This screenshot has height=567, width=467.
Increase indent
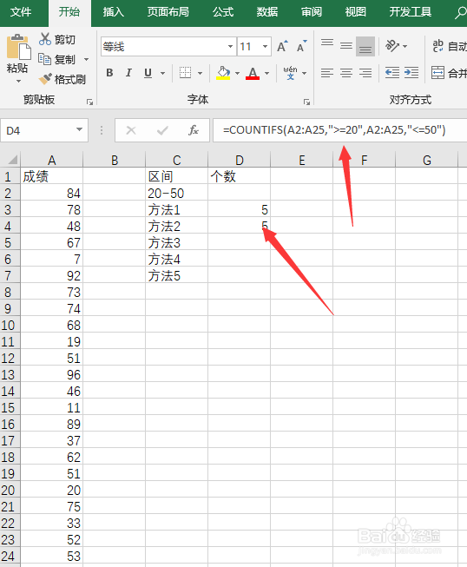pos(411,73)
